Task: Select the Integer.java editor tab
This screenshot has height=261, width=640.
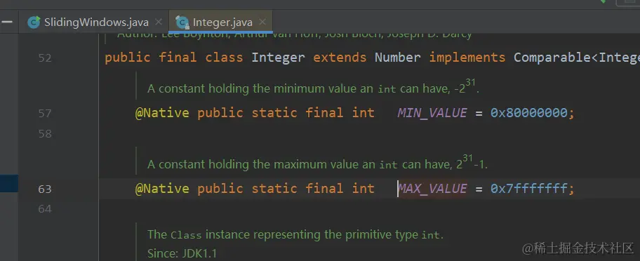Action: pyautogui.click(x=220, y=22)
